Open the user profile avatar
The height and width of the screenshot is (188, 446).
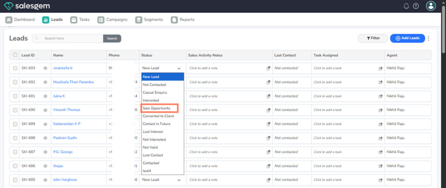pos(430,6)
